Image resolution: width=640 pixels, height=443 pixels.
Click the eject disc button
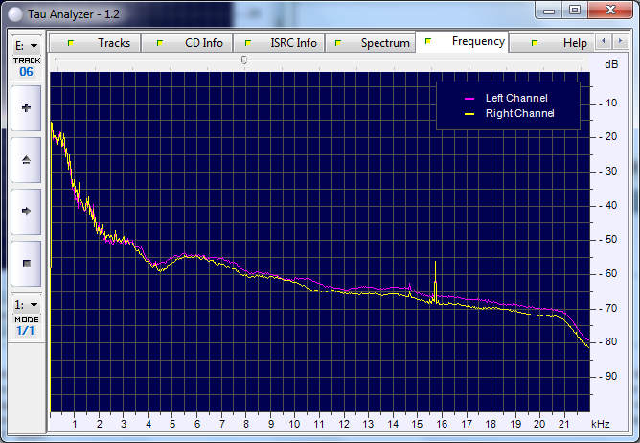pos(26,160)
